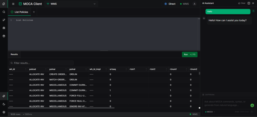257x117 pixels.
Task: Select the FORCE-FULL-U... polval cell
Action: click(78, 96)
